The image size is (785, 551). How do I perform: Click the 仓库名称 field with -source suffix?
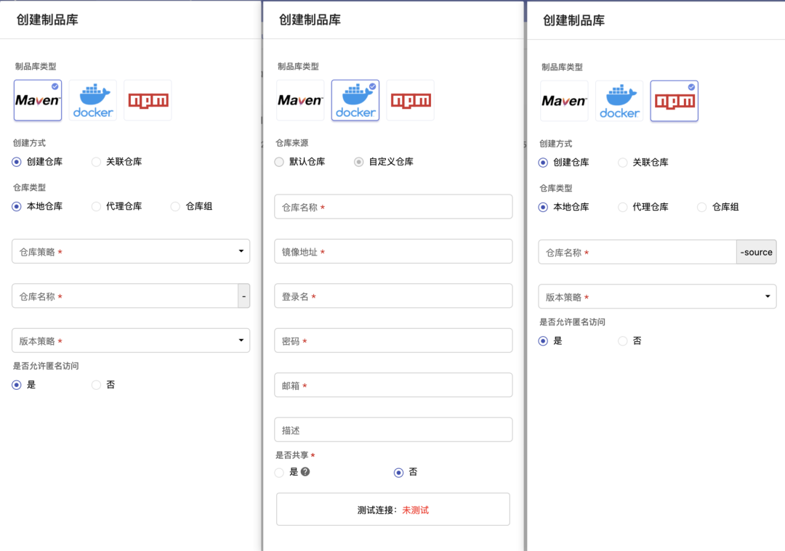637,253
